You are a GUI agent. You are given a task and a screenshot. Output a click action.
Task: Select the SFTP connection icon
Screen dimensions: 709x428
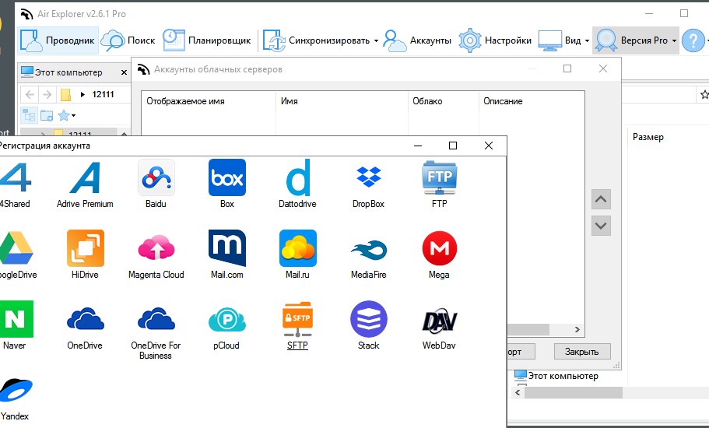pos(297,319)
